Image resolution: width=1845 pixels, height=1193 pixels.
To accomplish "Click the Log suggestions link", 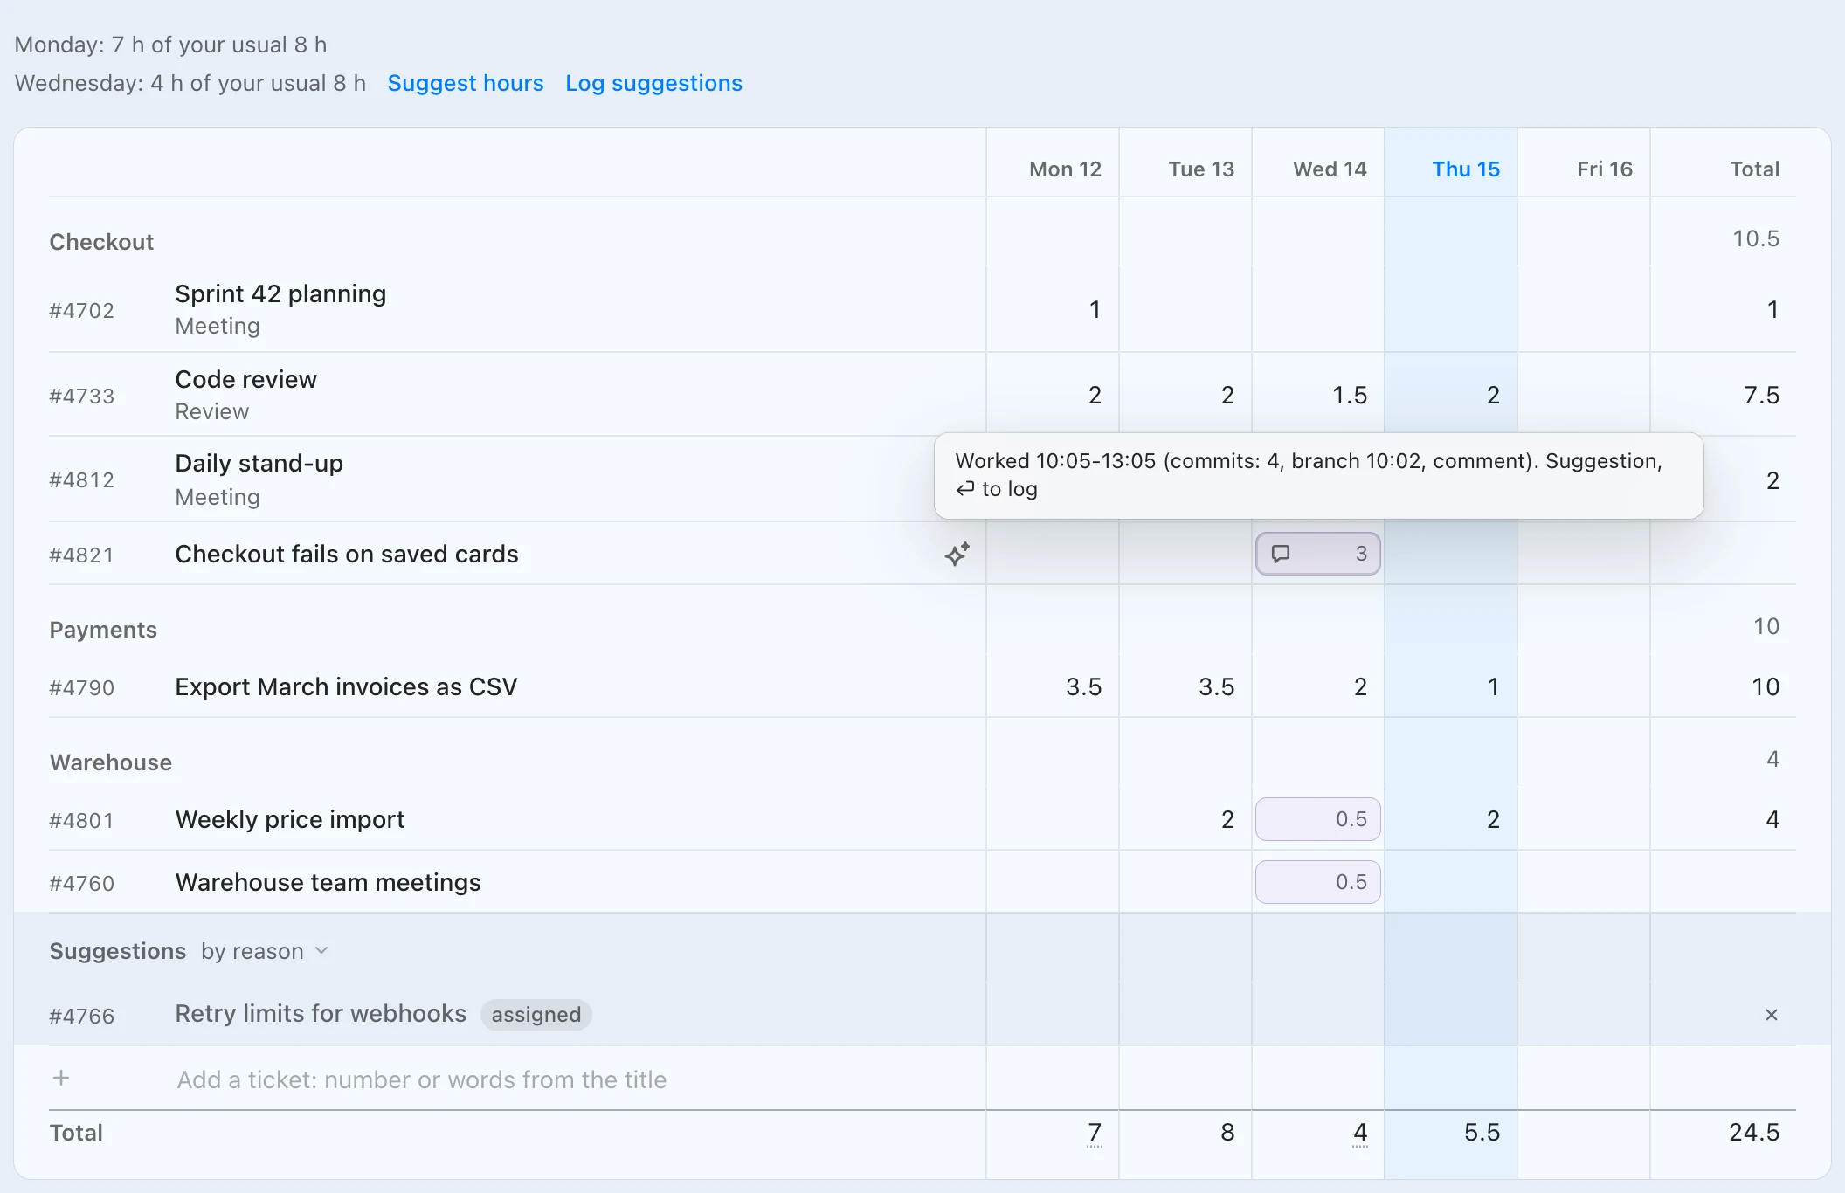I will (653, 83).
